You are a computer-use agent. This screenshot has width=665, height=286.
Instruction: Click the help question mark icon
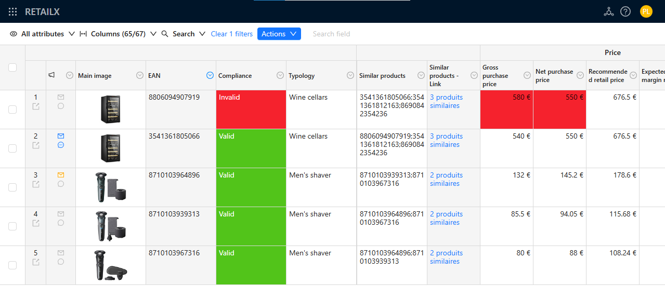tap(625, 11)
